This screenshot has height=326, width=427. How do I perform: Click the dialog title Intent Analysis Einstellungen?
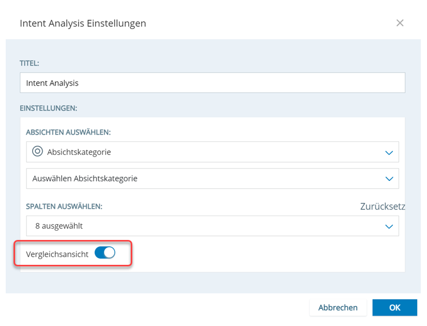(x=83, y=23)
